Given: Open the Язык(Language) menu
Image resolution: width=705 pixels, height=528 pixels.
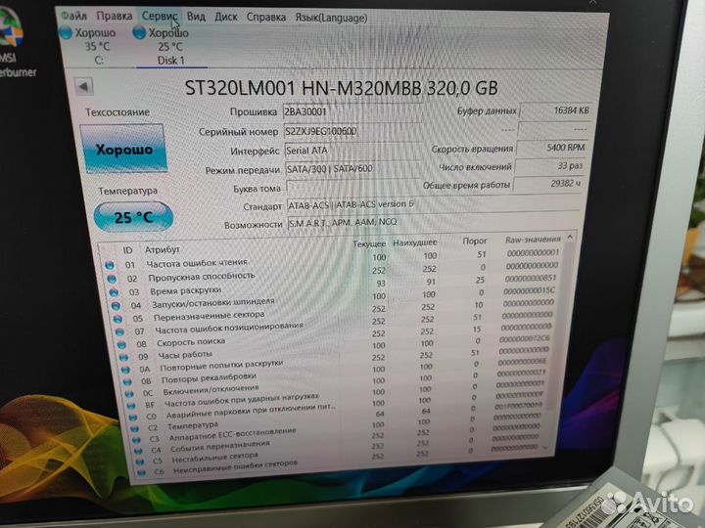Looking at the screenshot, I should coord(331,18).
